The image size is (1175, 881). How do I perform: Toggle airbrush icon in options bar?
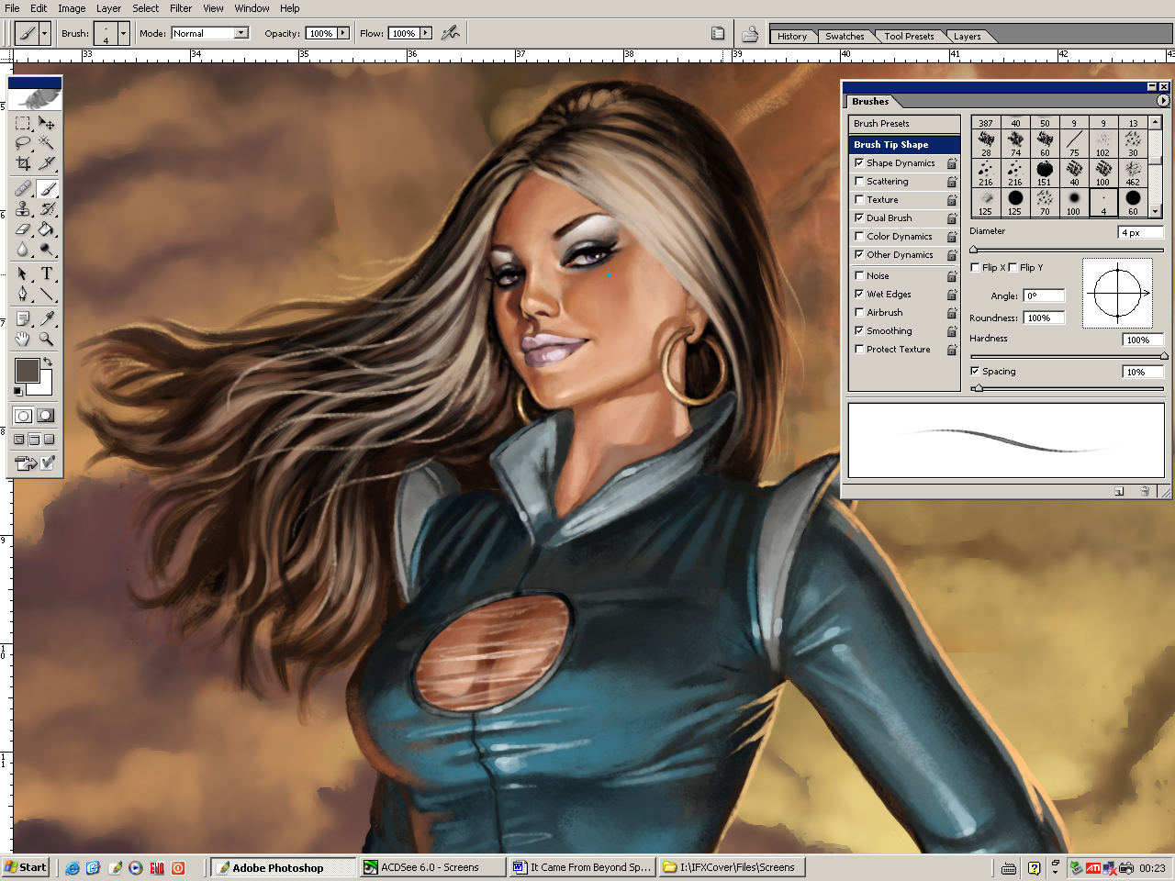coord(450,33)
